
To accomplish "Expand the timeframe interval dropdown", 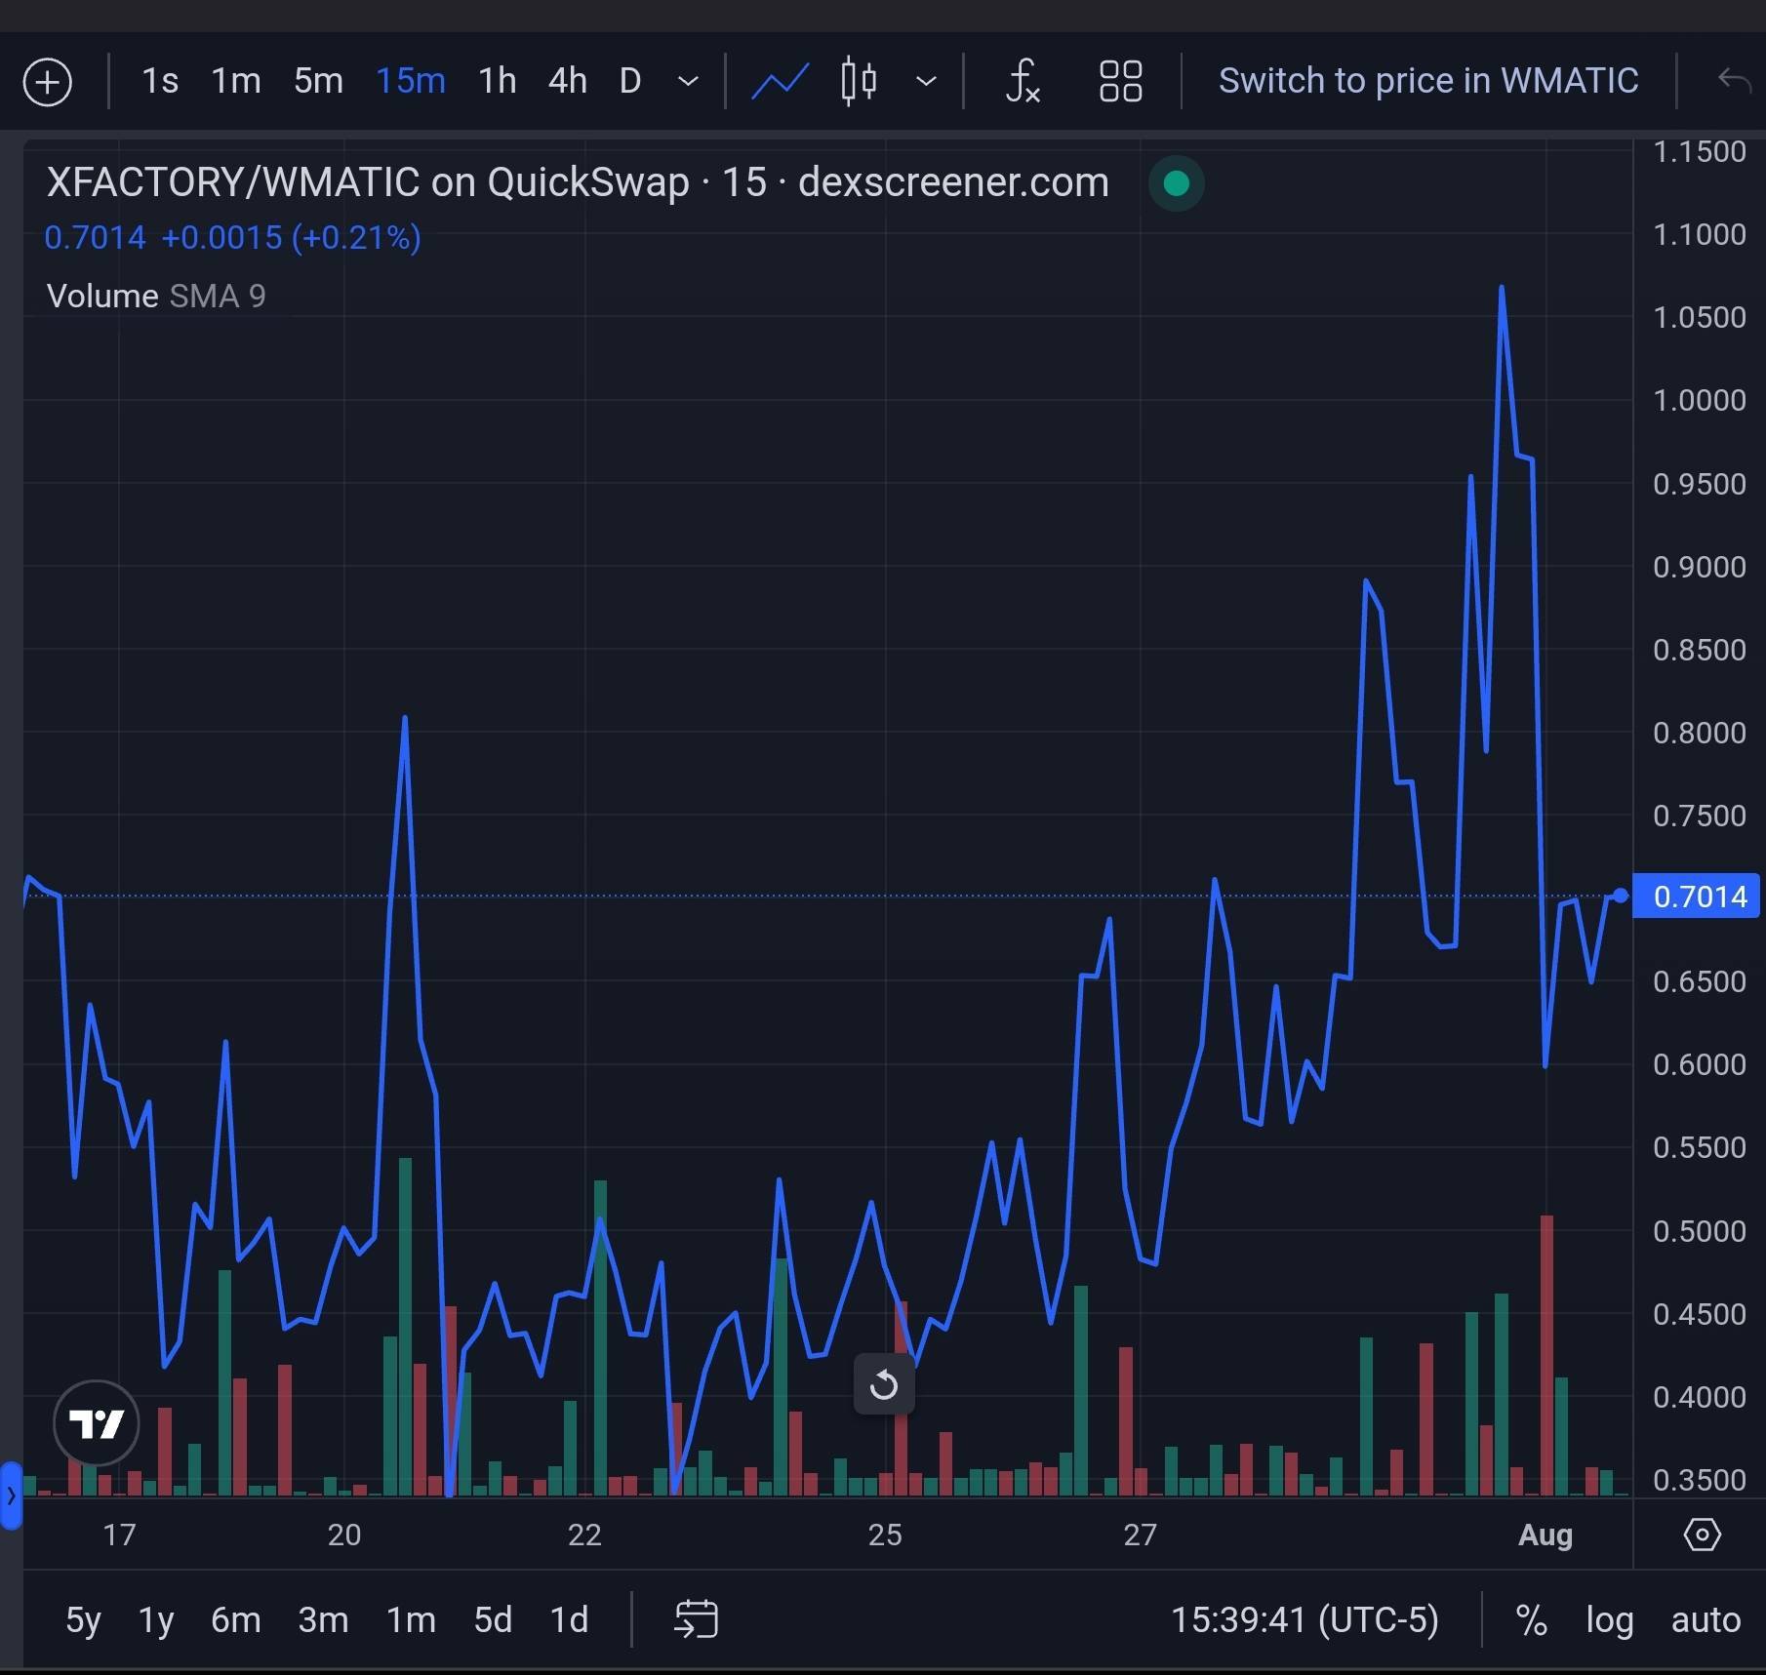I will (x=688, y=81).
